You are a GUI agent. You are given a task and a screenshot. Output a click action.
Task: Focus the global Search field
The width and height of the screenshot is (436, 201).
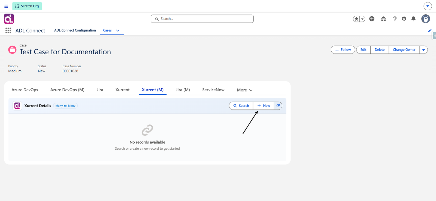tap(202, 19)
